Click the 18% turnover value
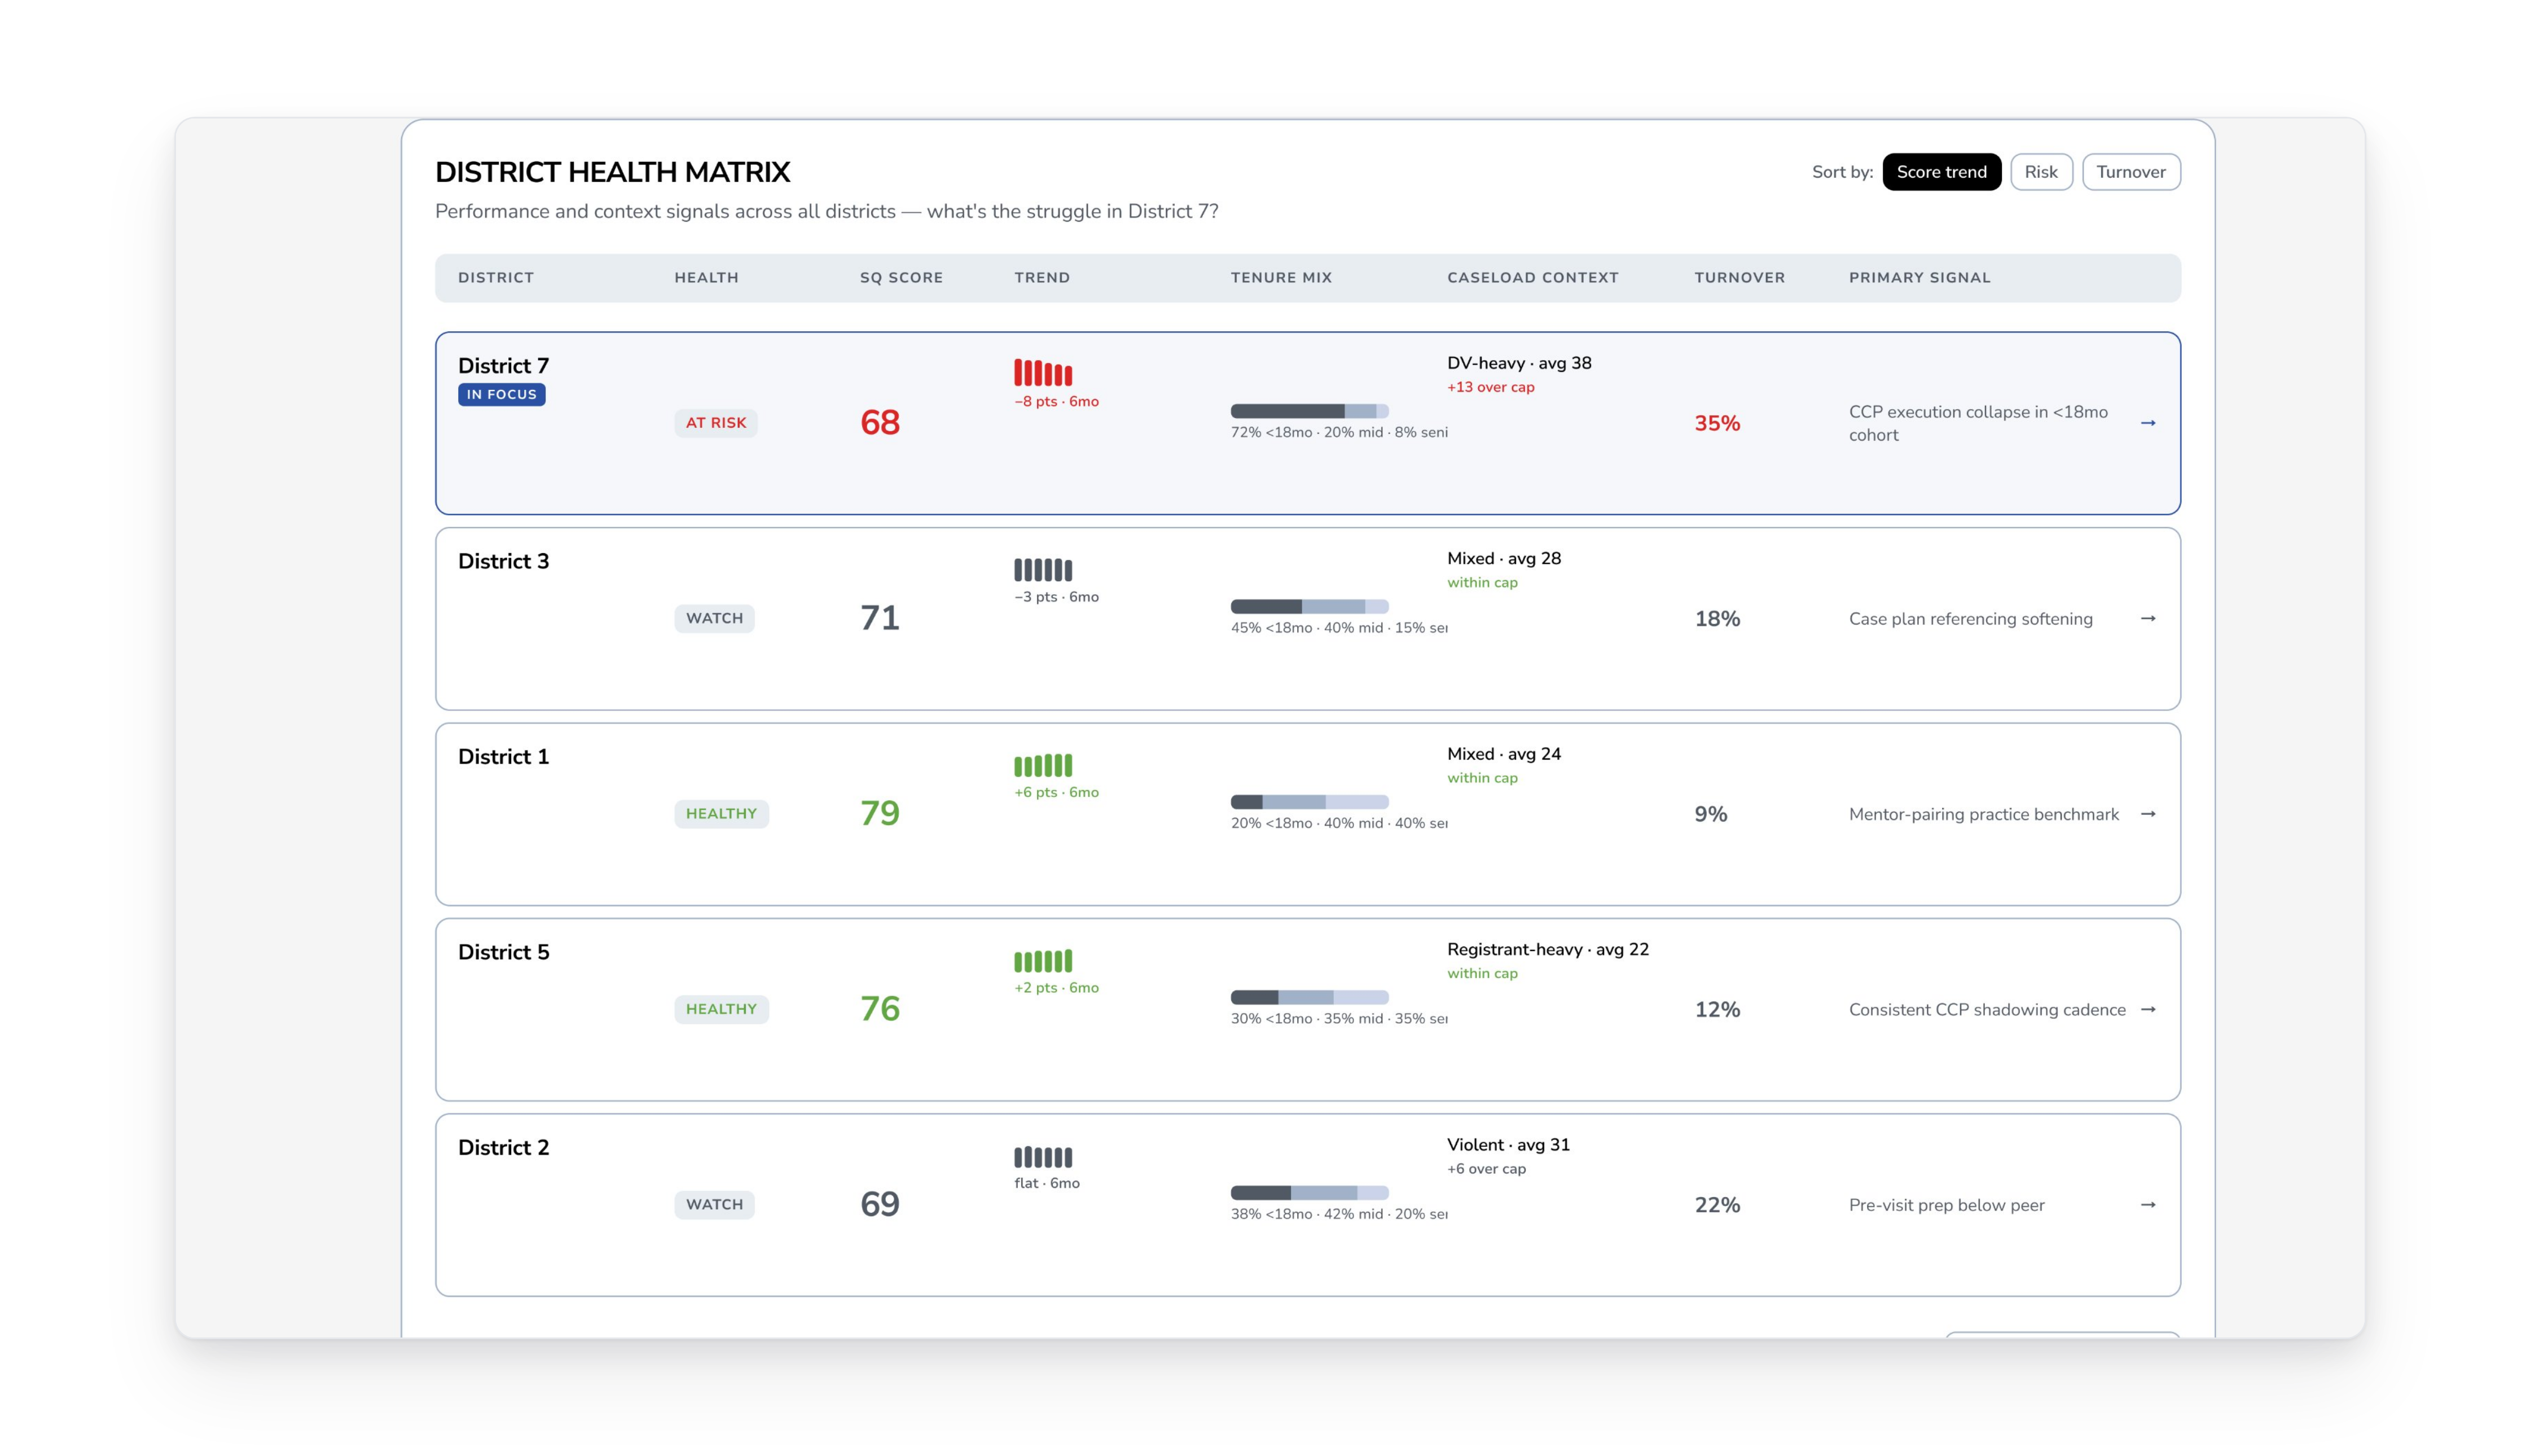Image resolution: width=2539 pixels, height=1456 pixels. point(1716,619)
